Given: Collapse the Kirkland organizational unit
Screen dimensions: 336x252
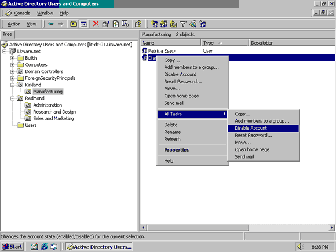Looking at the screenshot, I should [12, 85].
